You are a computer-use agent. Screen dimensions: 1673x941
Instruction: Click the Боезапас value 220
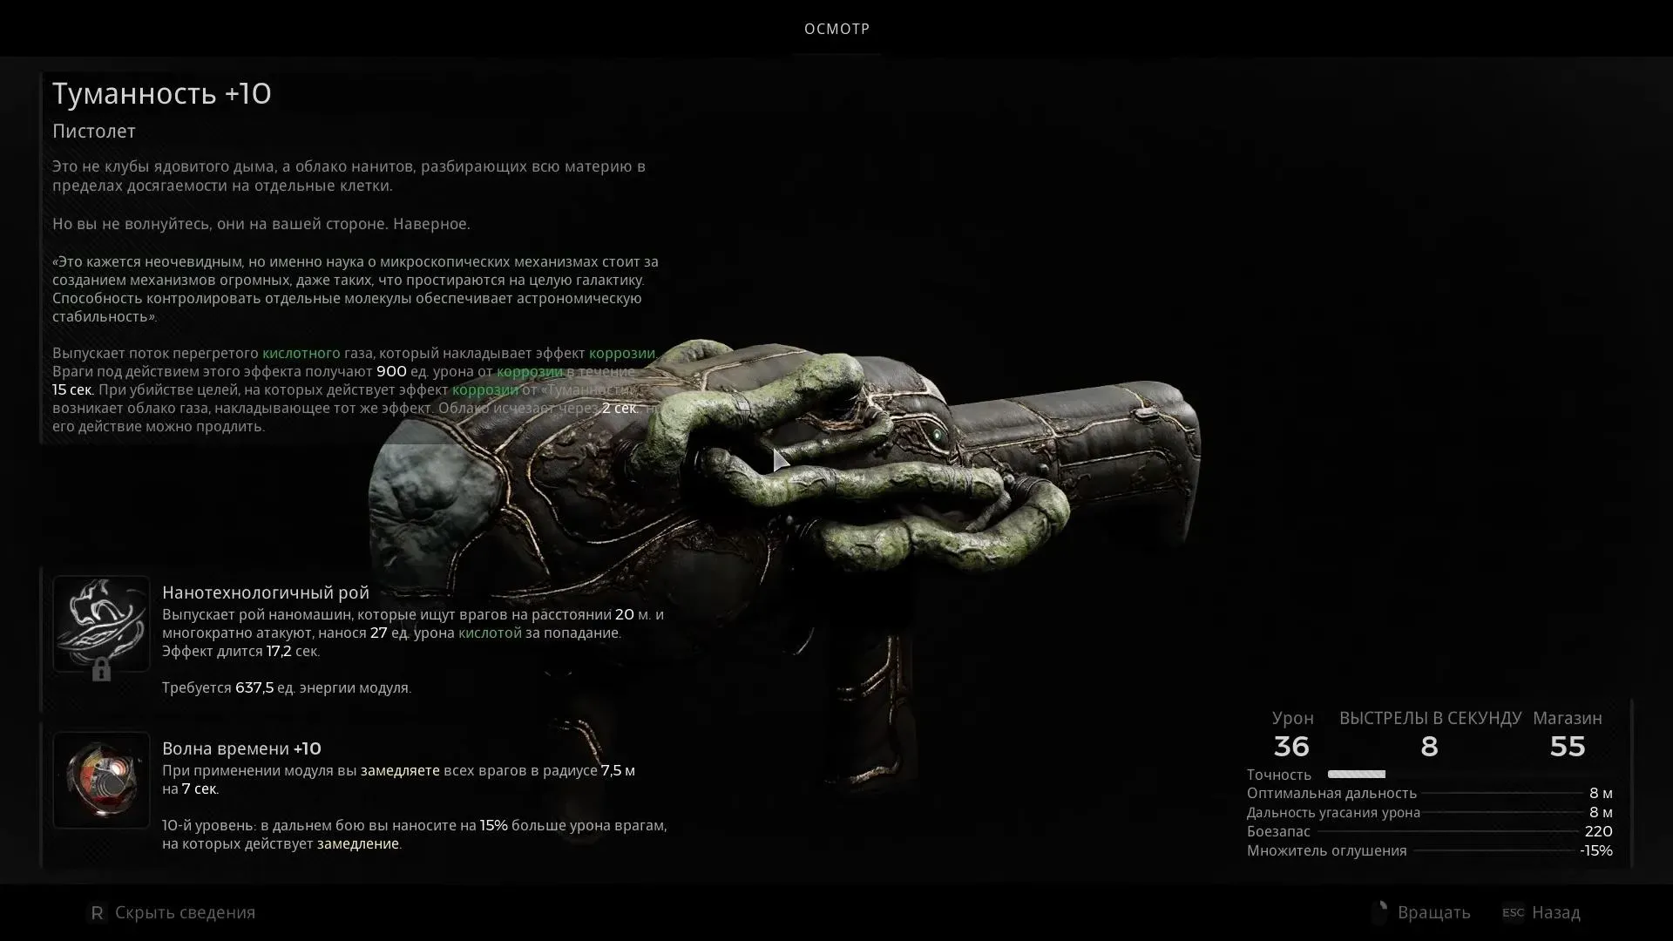[1598, 831]
